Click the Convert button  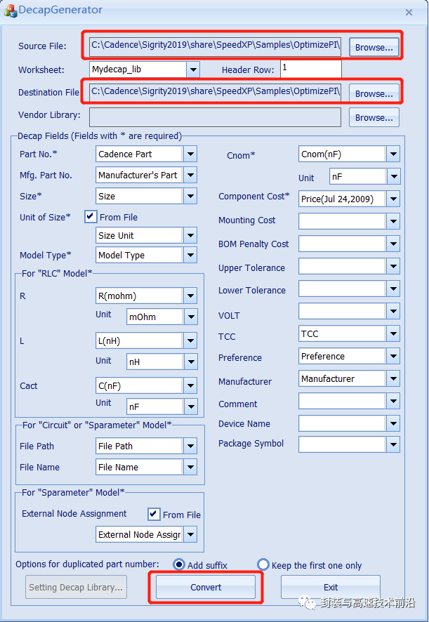206,587
